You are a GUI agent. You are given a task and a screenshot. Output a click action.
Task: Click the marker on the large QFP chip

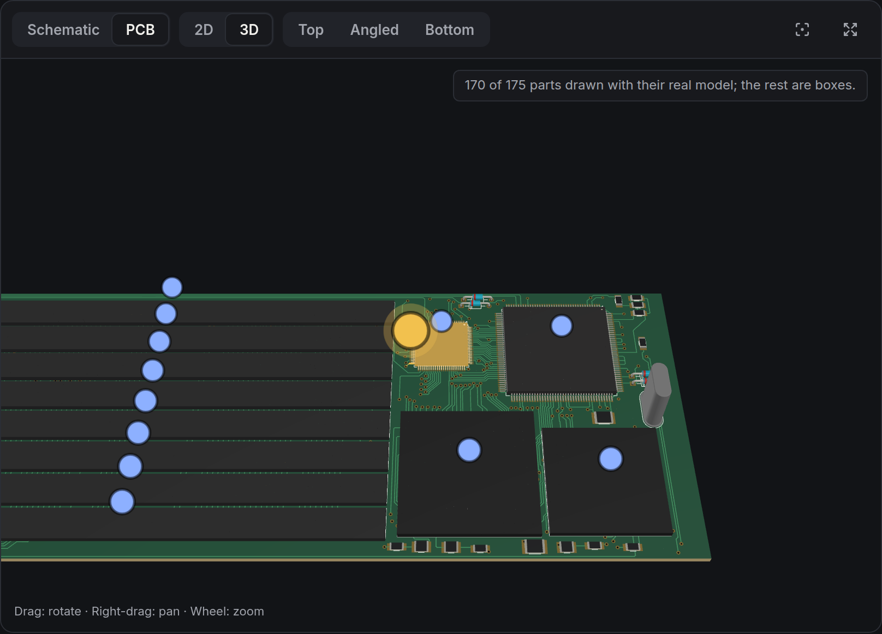pyautogui.click(x=562, y=326)
